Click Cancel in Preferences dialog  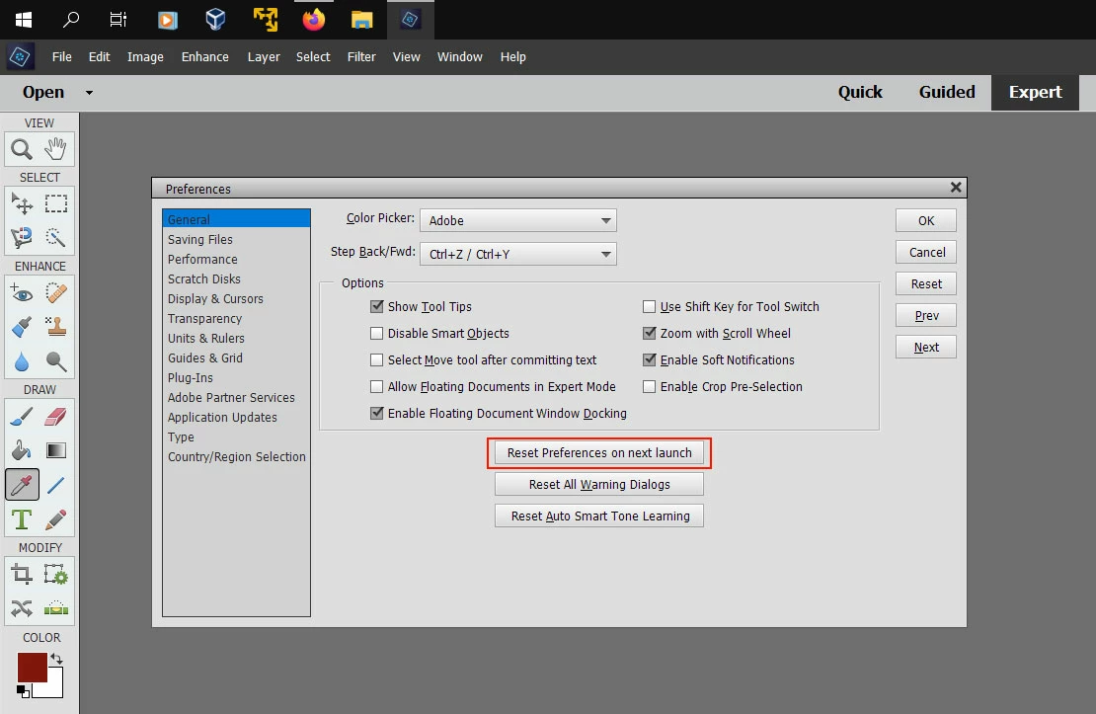click(x=925, y=252)
